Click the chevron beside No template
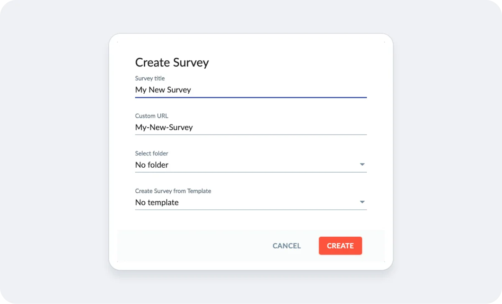 pyautogui.click(x=362, y=202)
